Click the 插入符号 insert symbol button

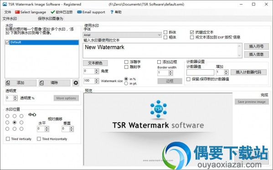point(256,46)
